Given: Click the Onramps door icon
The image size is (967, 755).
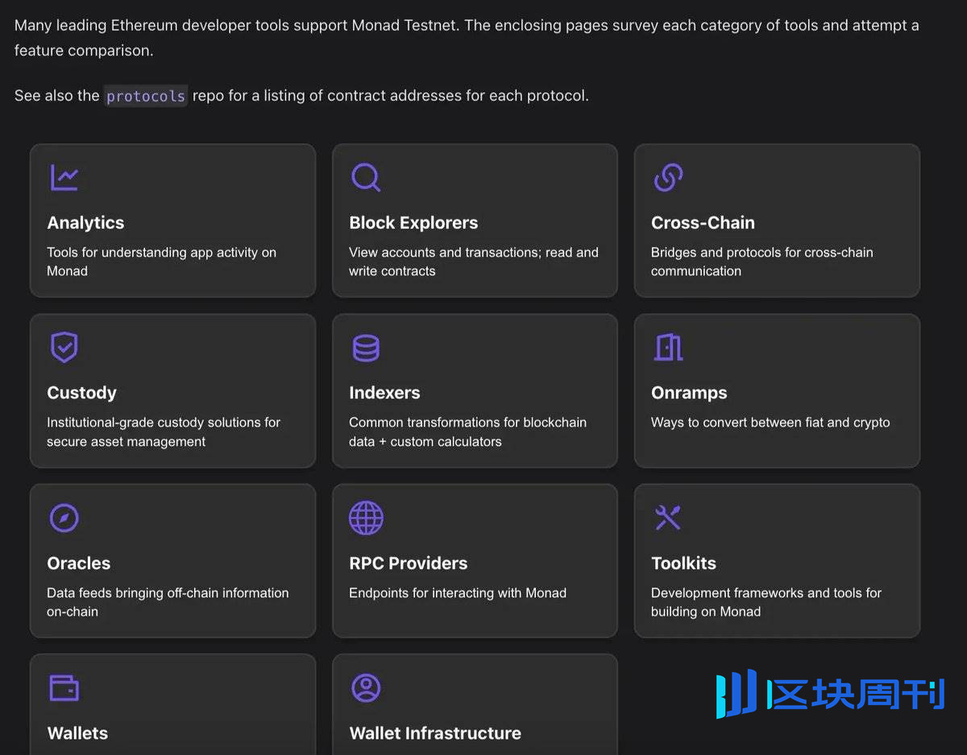Looking at the screenshot, I should point(668,348).
